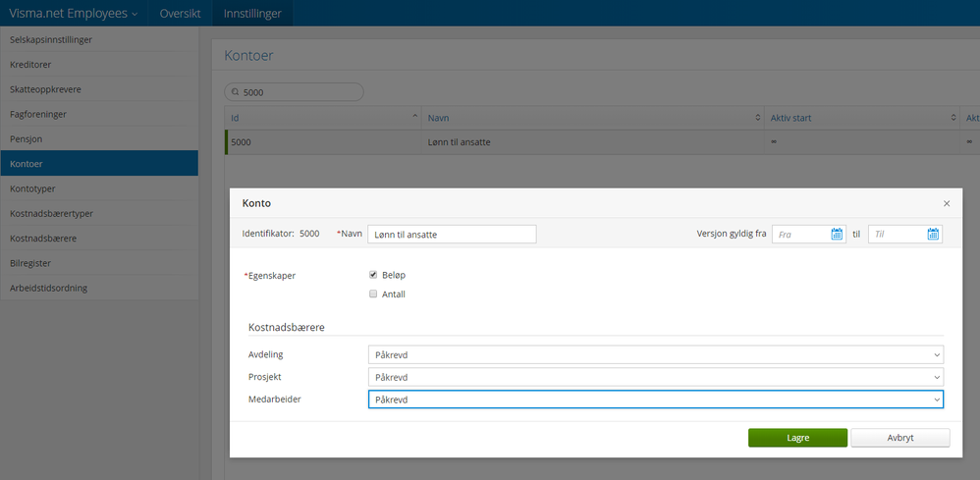Click the 5000 Id table cell
Screen dimensions: 980x480
323,142
